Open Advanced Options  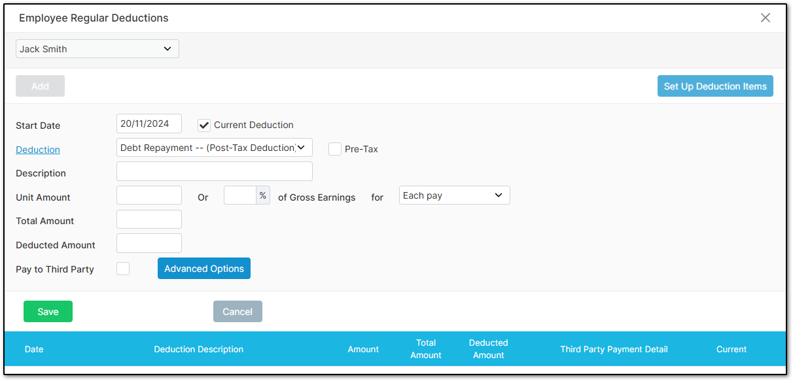204,269
